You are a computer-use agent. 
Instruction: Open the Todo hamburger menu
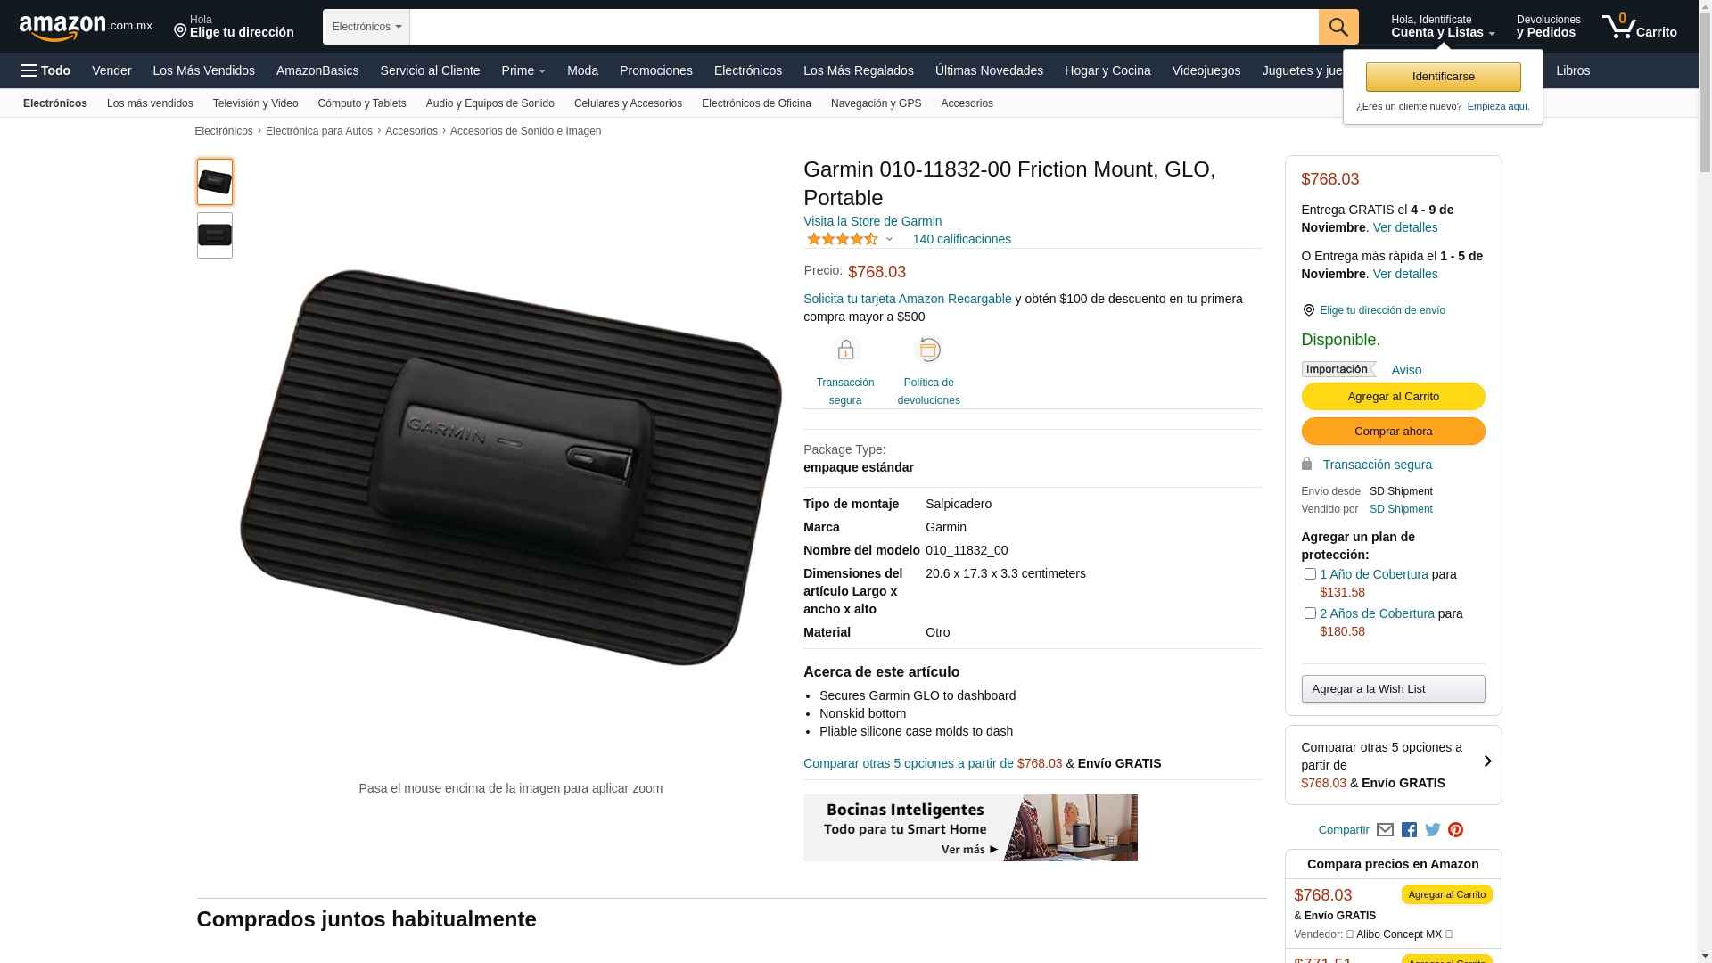coord(45,70)
